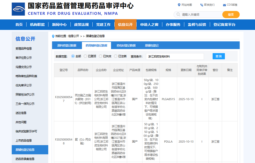
Task: Select the 已激活 radio option
Action: [x=85, y=56]
